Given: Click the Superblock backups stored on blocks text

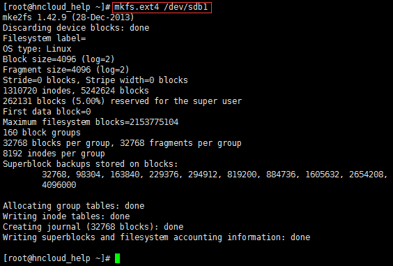Looking at the screenshot, I should pyautogui.click(x=90, y=164).
